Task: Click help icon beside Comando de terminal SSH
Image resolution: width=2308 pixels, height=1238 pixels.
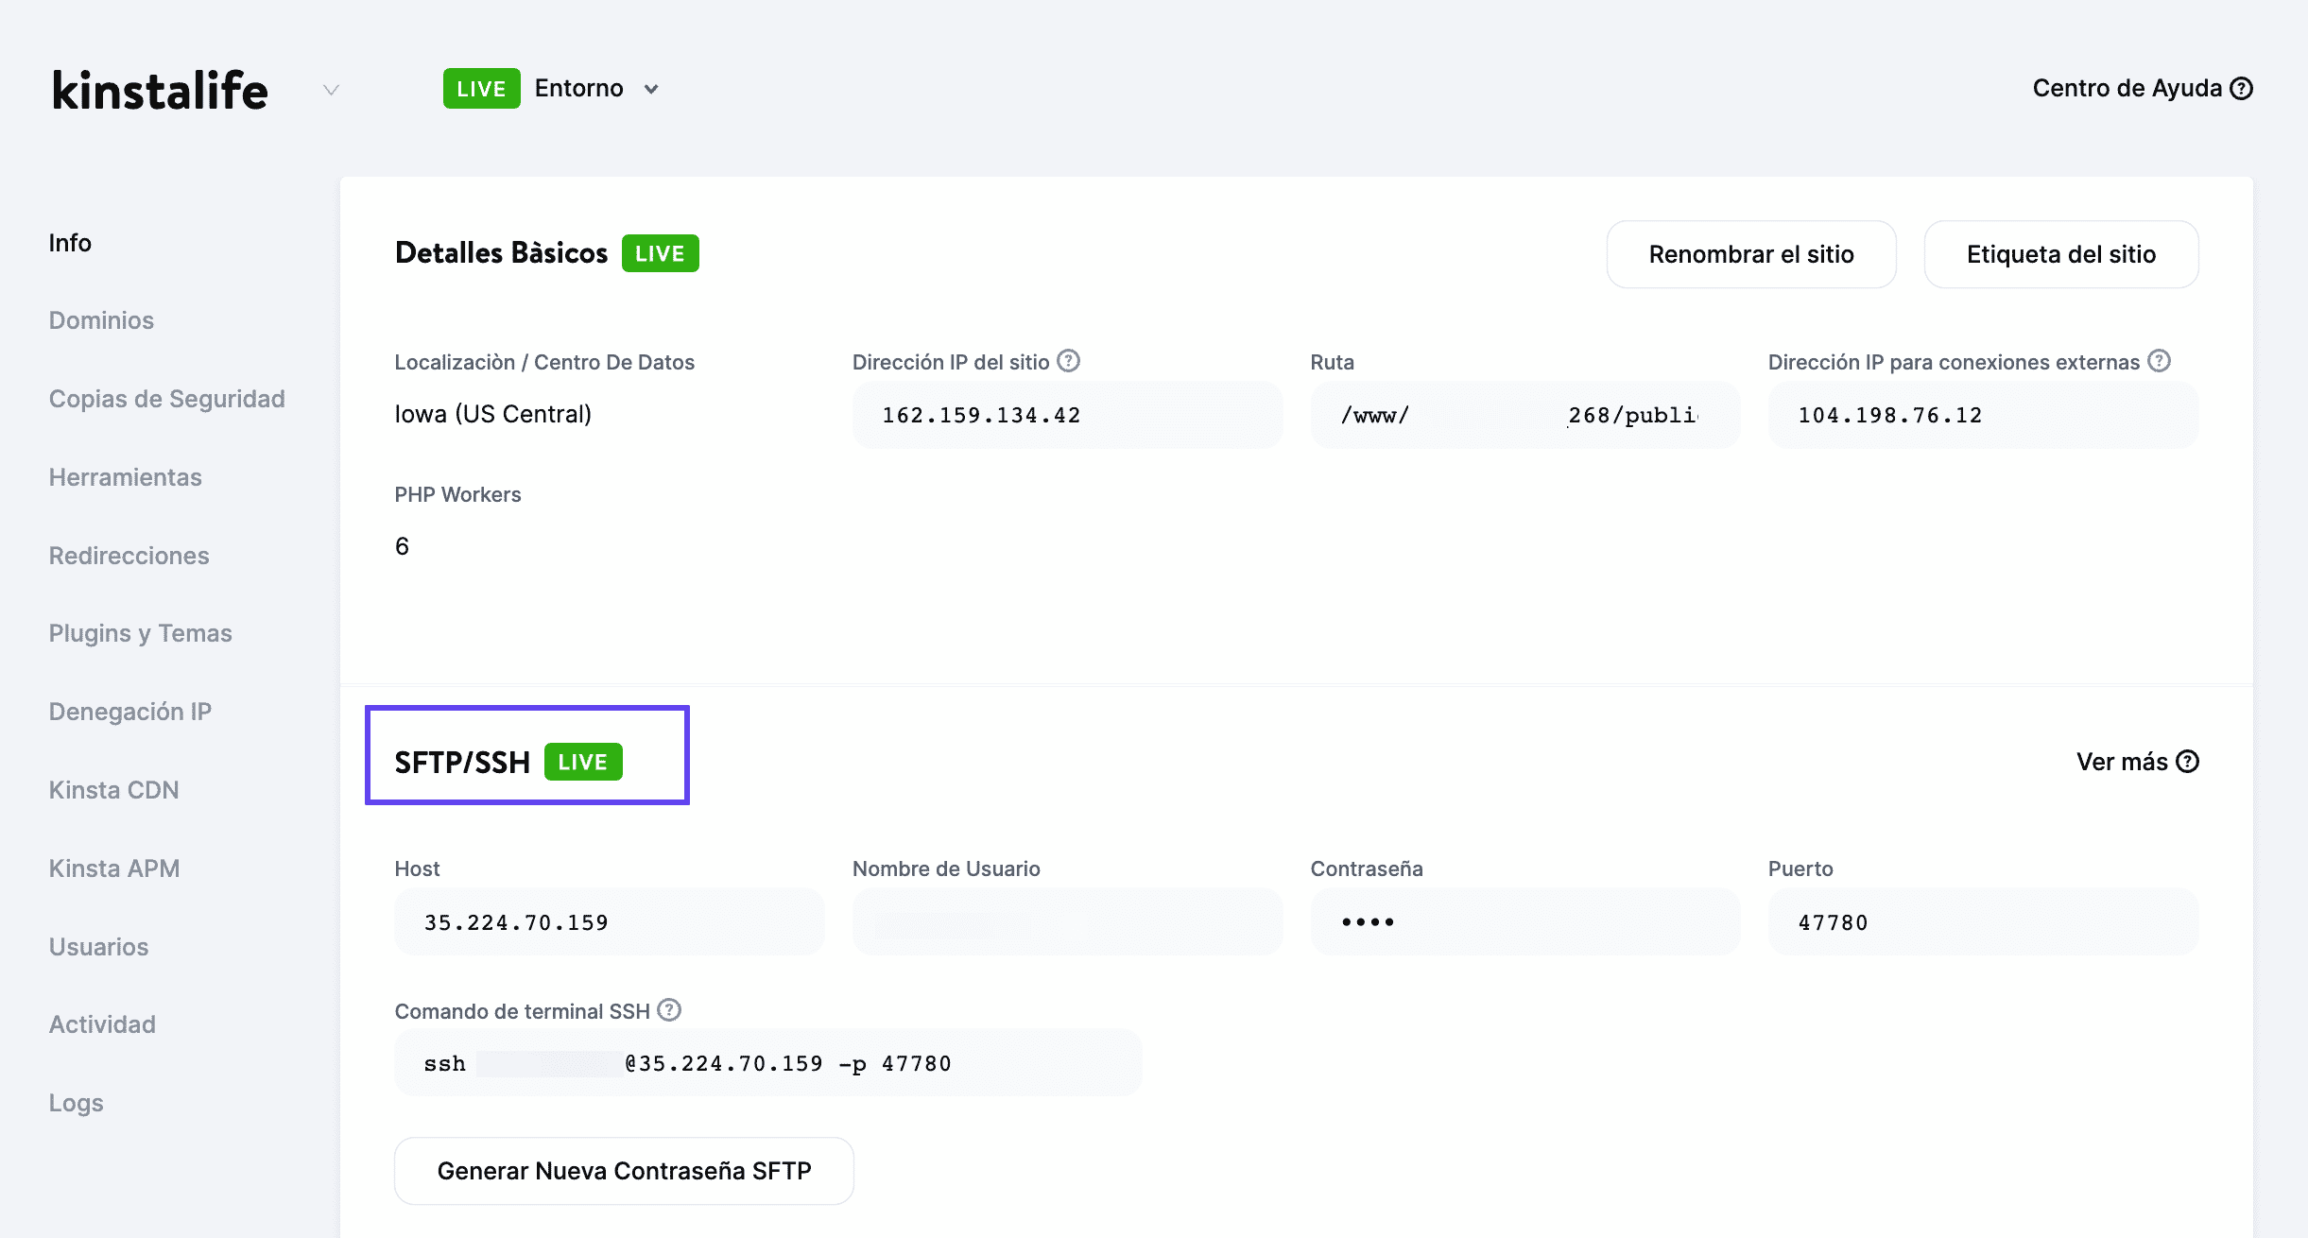Action: point(669,1010)
